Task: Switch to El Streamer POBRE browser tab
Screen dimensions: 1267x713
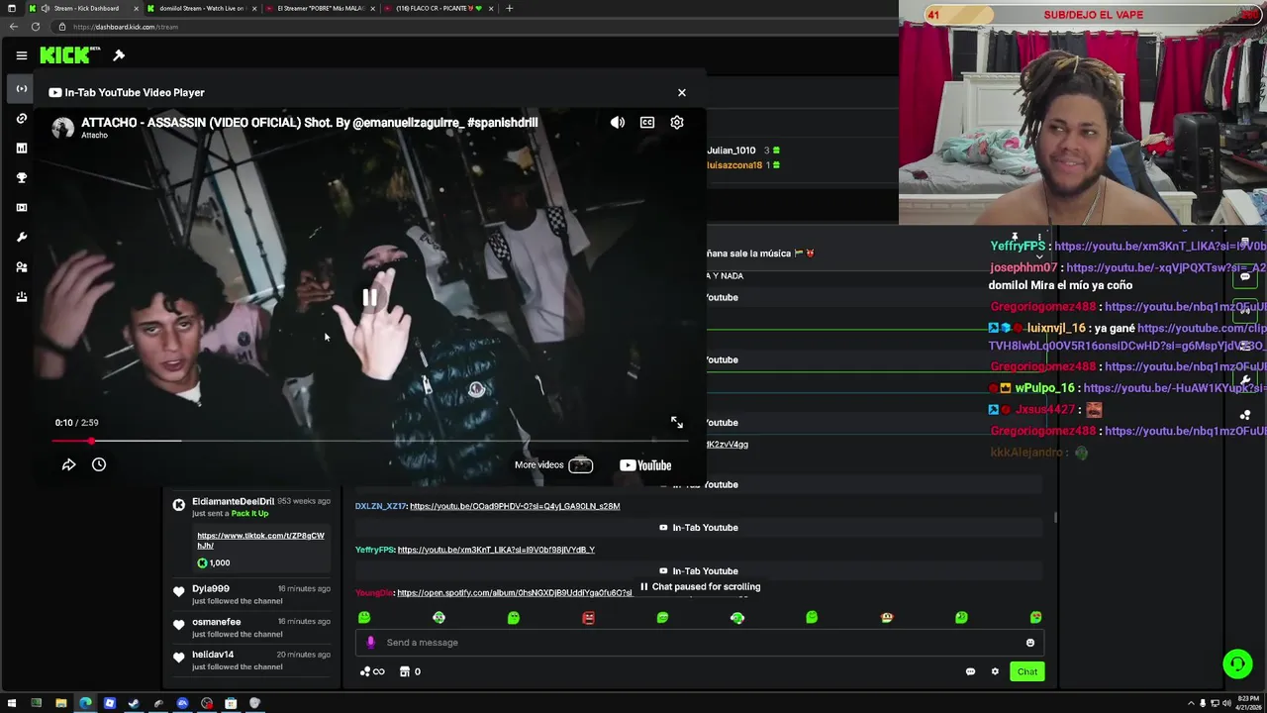Action: (x=320, y=8)
